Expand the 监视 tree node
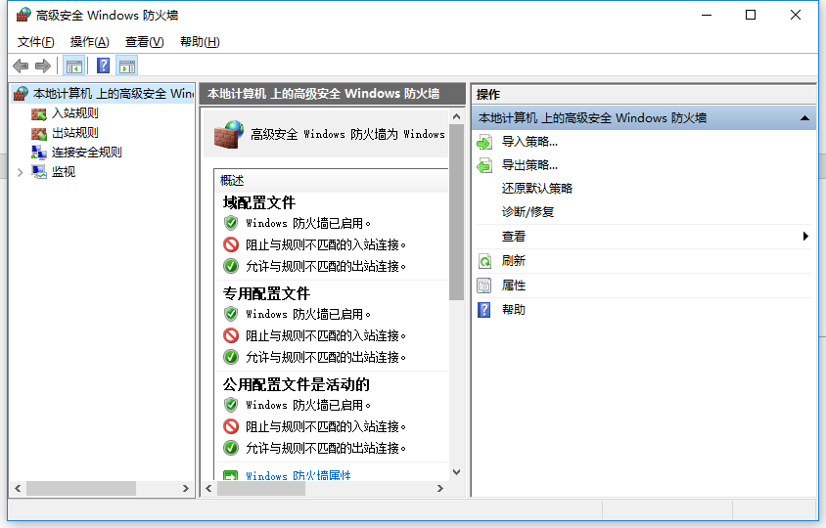The height and width of the screenshot is (528, 826). (20, 172)
